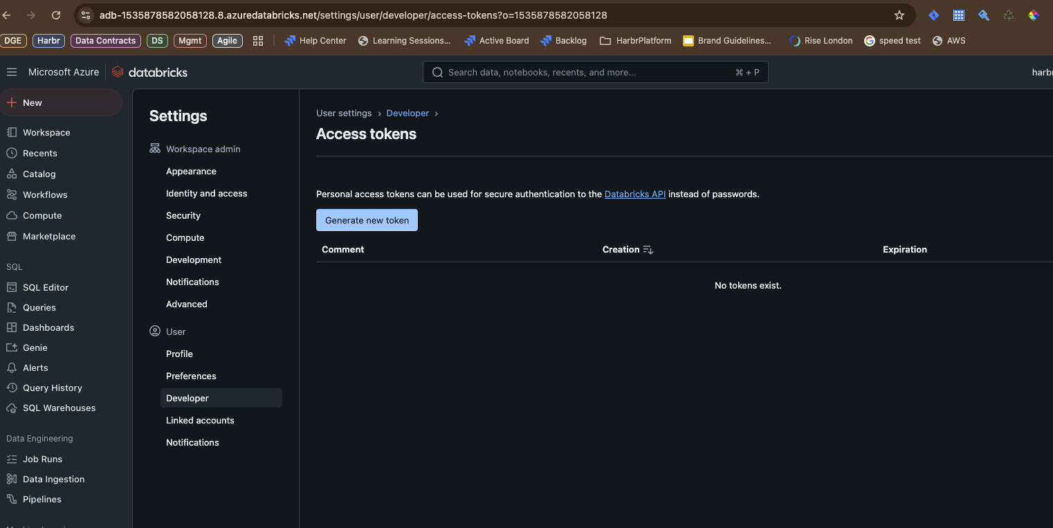Click the Marketplace store icon

tap(11, 236)
